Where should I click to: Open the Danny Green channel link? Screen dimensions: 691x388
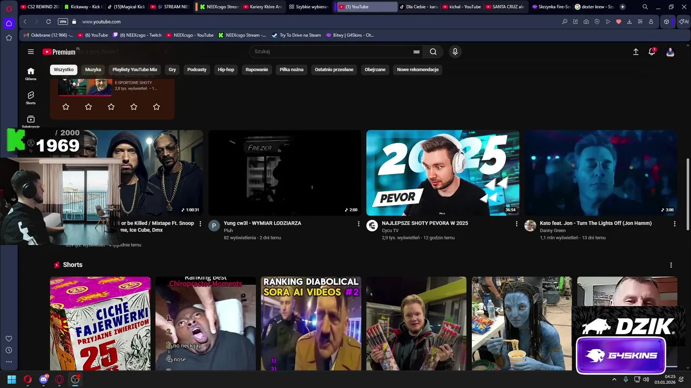pos(553,230)
